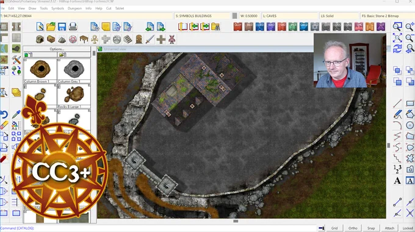Select the sword weapons symbol catalog icon
This screenshot has width=415, height=232.
pyautogui.click(x=150, y=40)
